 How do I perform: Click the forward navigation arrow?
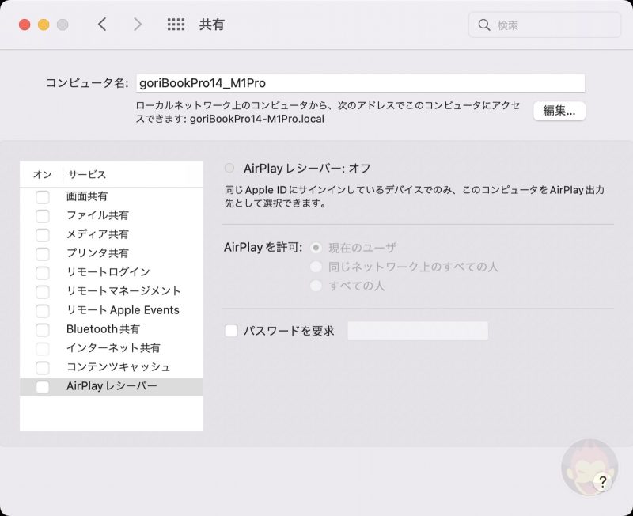138,25
